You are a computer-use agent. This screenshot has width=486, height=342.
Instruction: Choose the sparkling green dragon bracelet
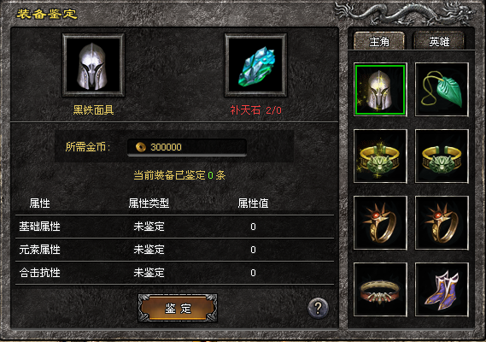[380, 156]
